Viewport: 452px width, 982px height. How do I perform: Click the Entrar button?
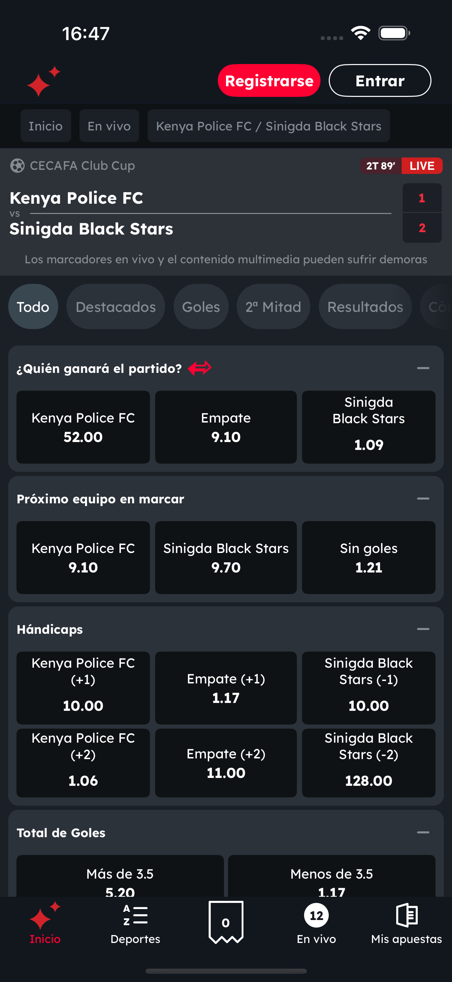click(380, 80)
